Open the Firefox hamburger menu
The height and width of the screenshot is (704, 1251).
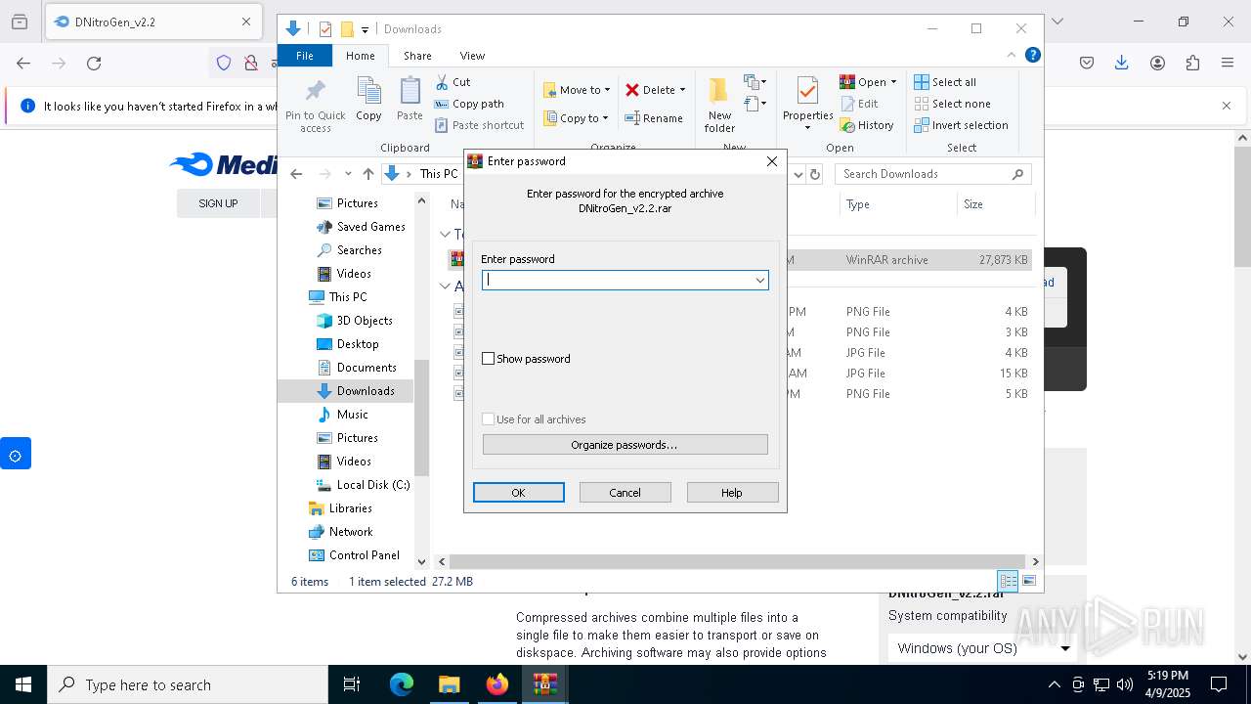(1228, 63)
